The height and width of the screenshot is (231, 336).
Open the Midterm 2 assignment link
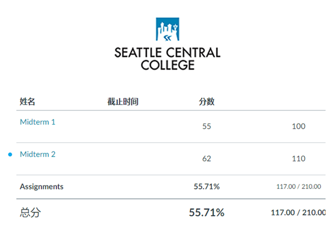[37, 154]
